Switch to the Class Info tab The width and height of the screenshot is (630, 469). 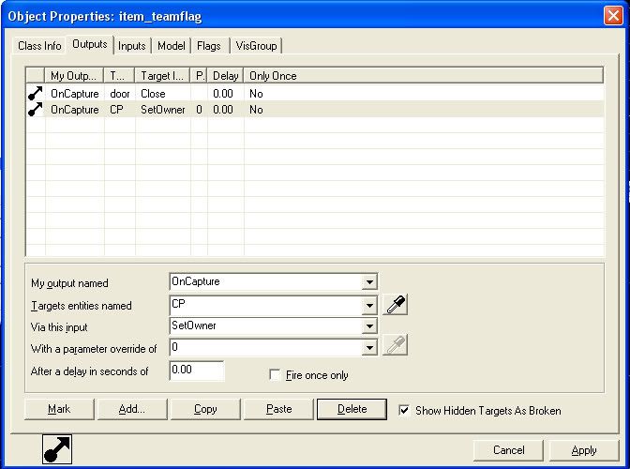[39, 46]
